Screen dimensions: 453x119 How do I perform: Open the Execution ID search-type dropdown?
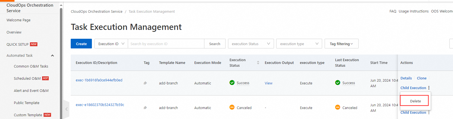coord(111,44)
